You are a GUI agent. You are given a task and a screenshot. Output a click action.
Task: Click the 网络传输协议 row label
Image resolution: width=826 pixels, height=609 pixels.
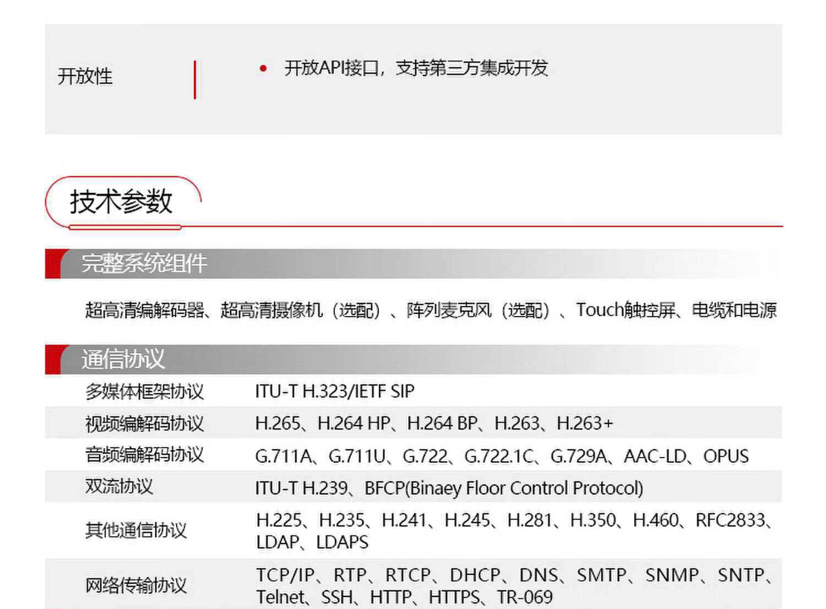pos(136,585)
